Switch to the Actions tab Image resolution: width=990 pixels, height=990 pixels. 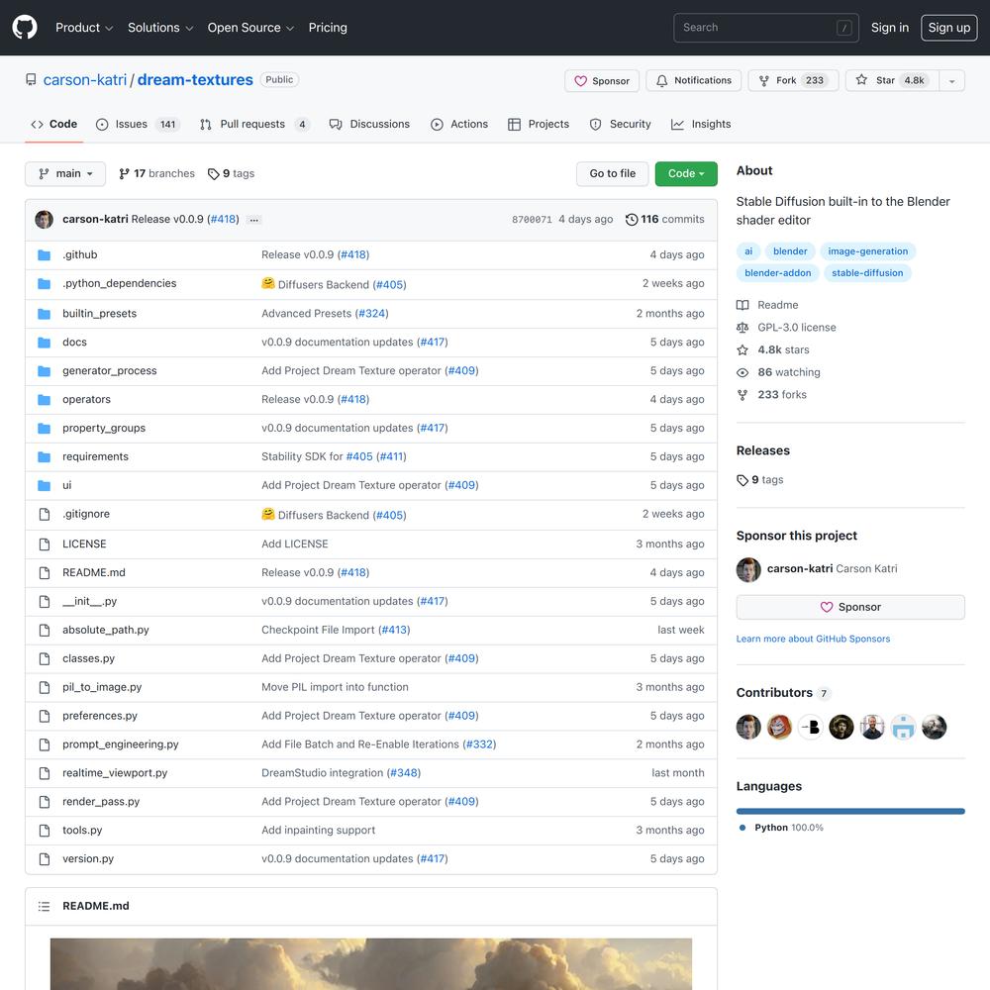click(x=459, y=125)
